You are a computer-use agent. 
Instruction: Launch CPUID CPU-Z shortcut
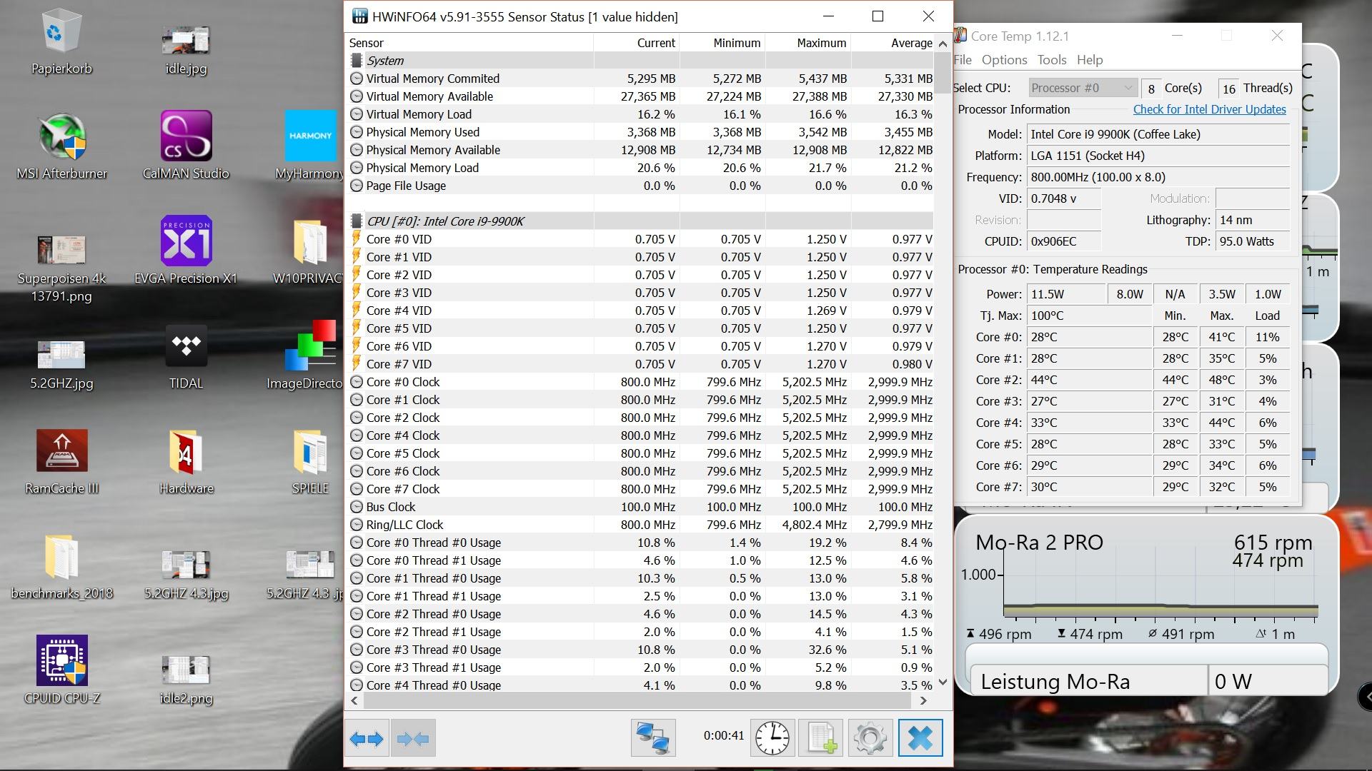click(x=61, y=671)
